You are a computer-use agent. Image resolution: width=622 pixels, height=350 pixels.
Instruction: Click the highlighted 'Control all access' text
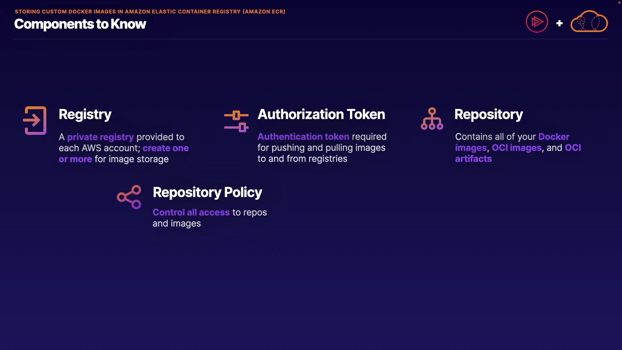click(x=191, y=213)
